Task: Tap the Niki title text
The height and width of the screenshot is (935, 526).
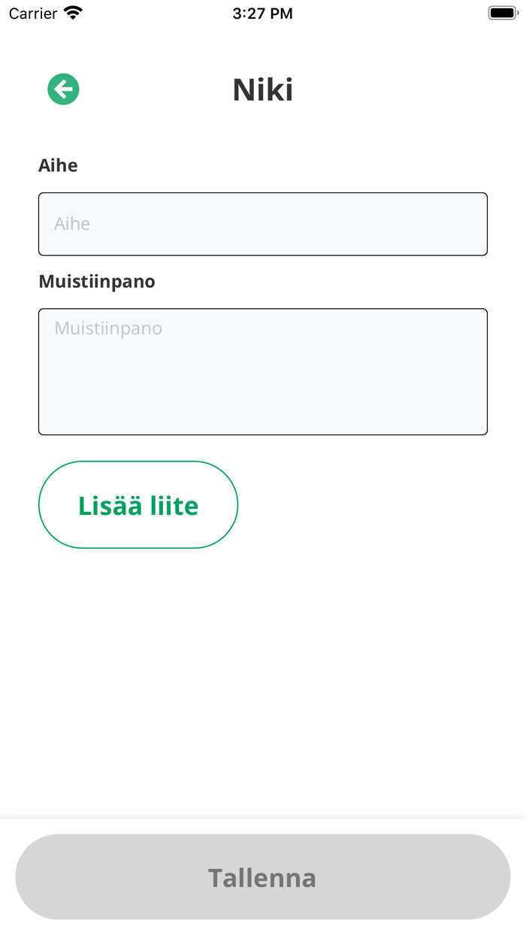Action: 262,89
